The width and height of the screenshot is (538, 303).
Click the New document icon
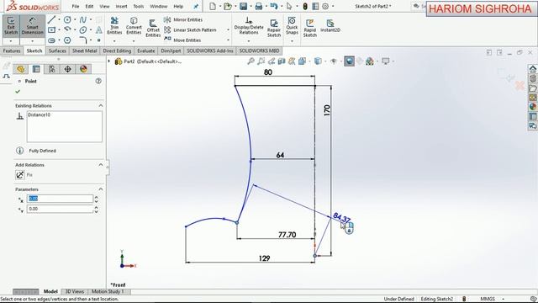click(x=213, y=6)
